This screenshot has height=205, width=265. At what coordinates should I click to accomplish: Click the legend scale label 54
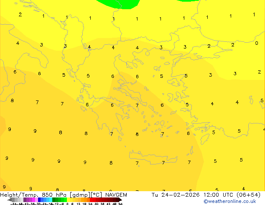[120, 204]
